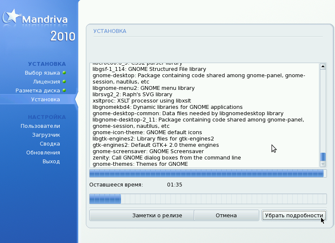Screen dimensions: 335x243
Task: Click gnome-desktop-common package line
Action: 188,113
